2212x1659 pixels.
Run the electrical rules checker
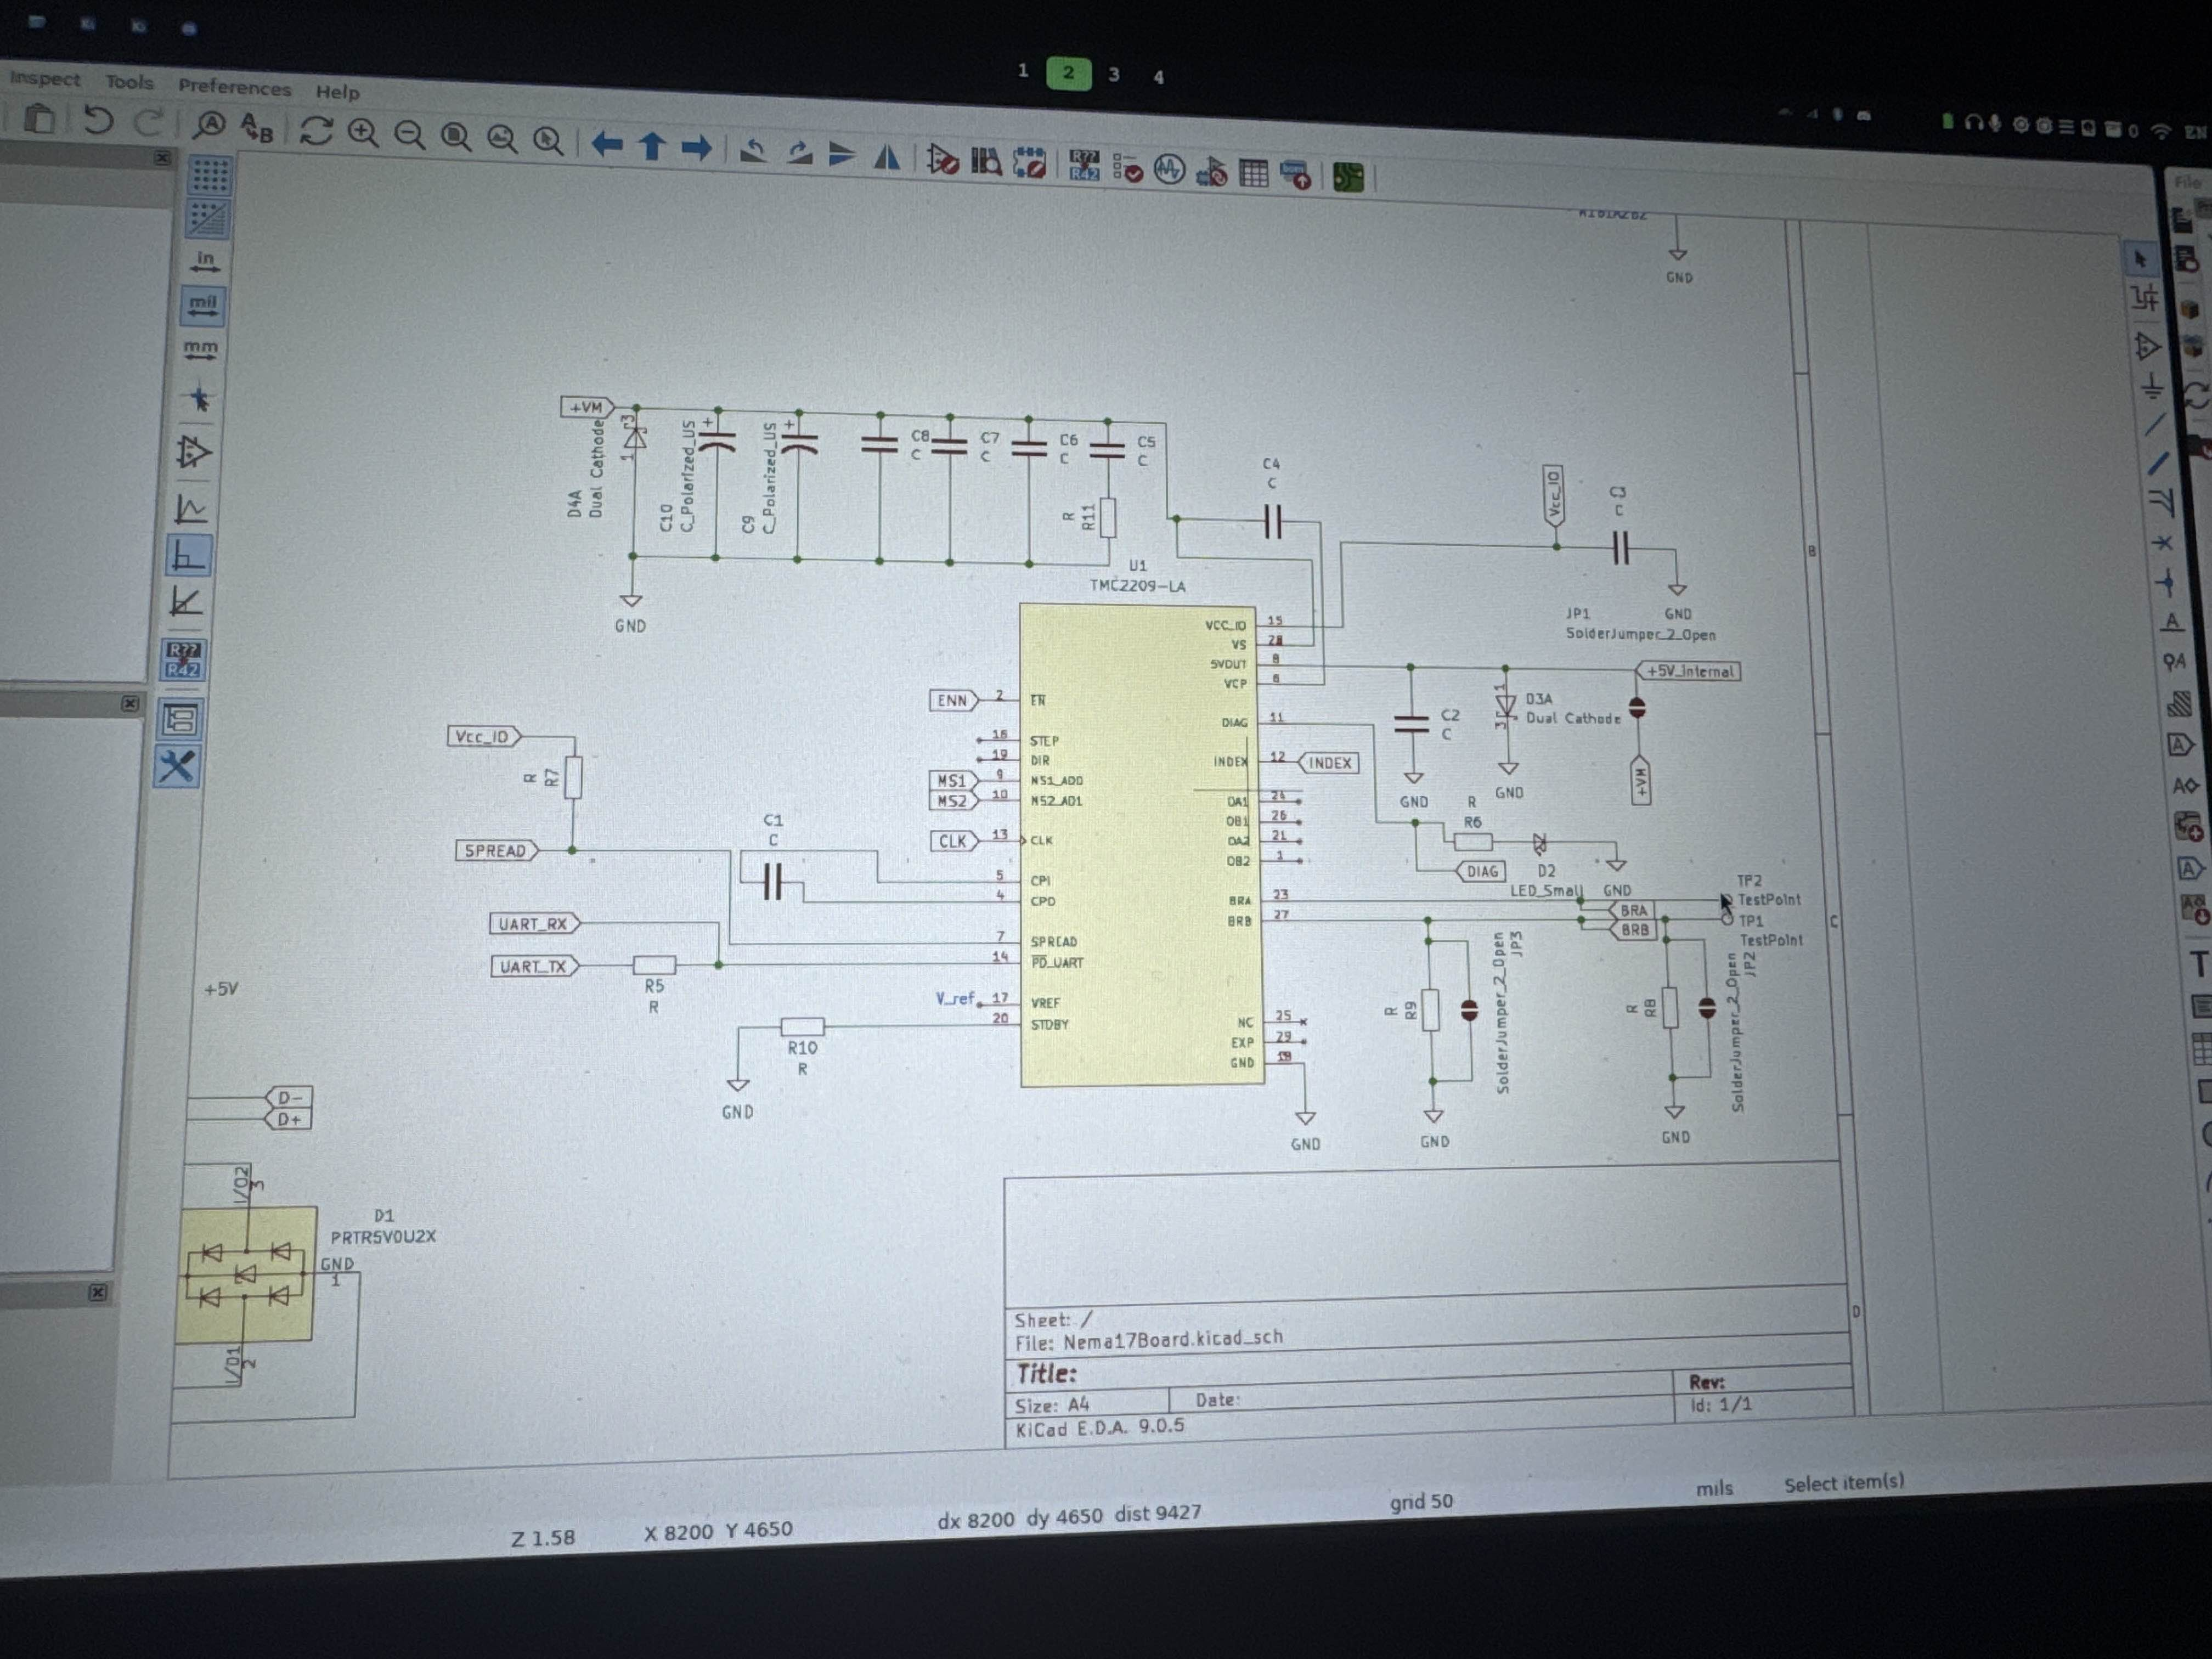(1128, 170)
